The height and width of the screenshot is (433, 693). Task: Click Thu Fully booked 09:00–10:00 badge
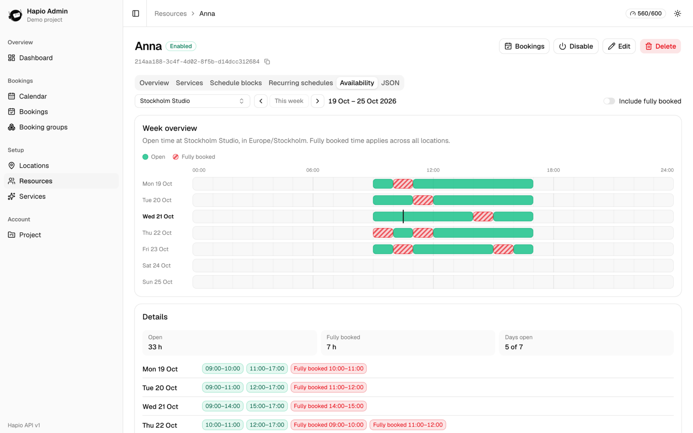tap(328, 425)
